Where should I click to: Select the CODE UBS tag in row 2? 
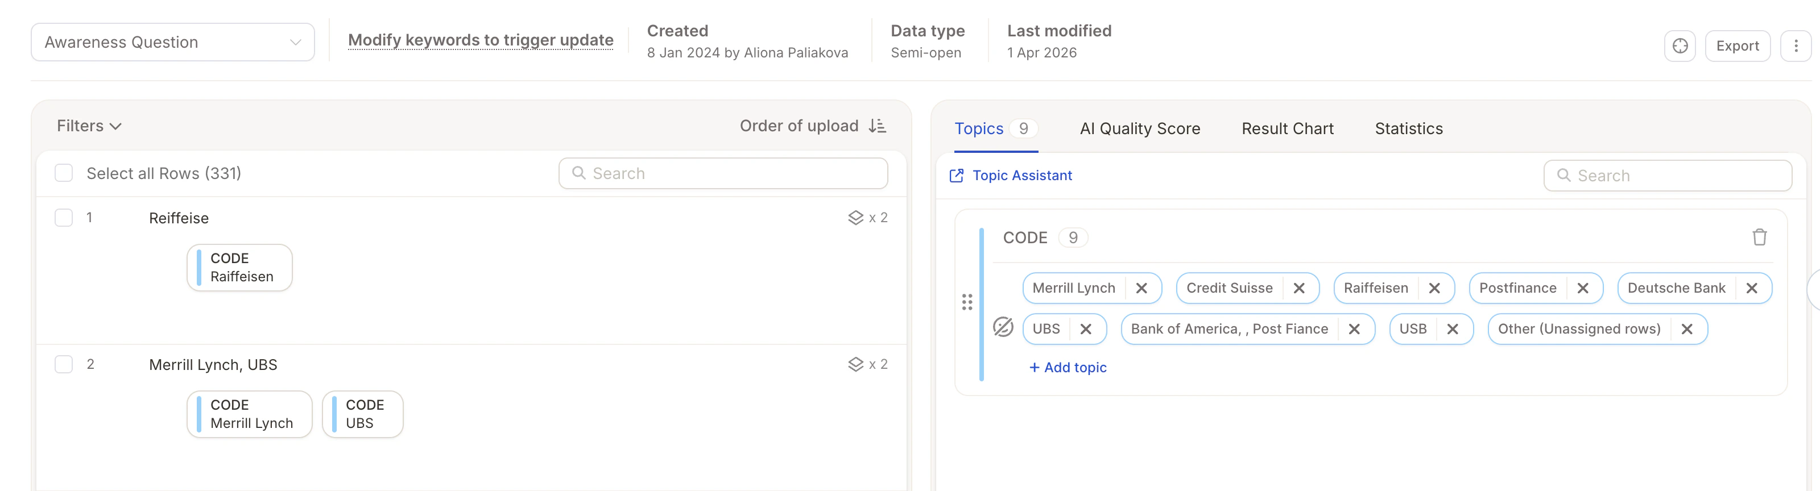362,414
